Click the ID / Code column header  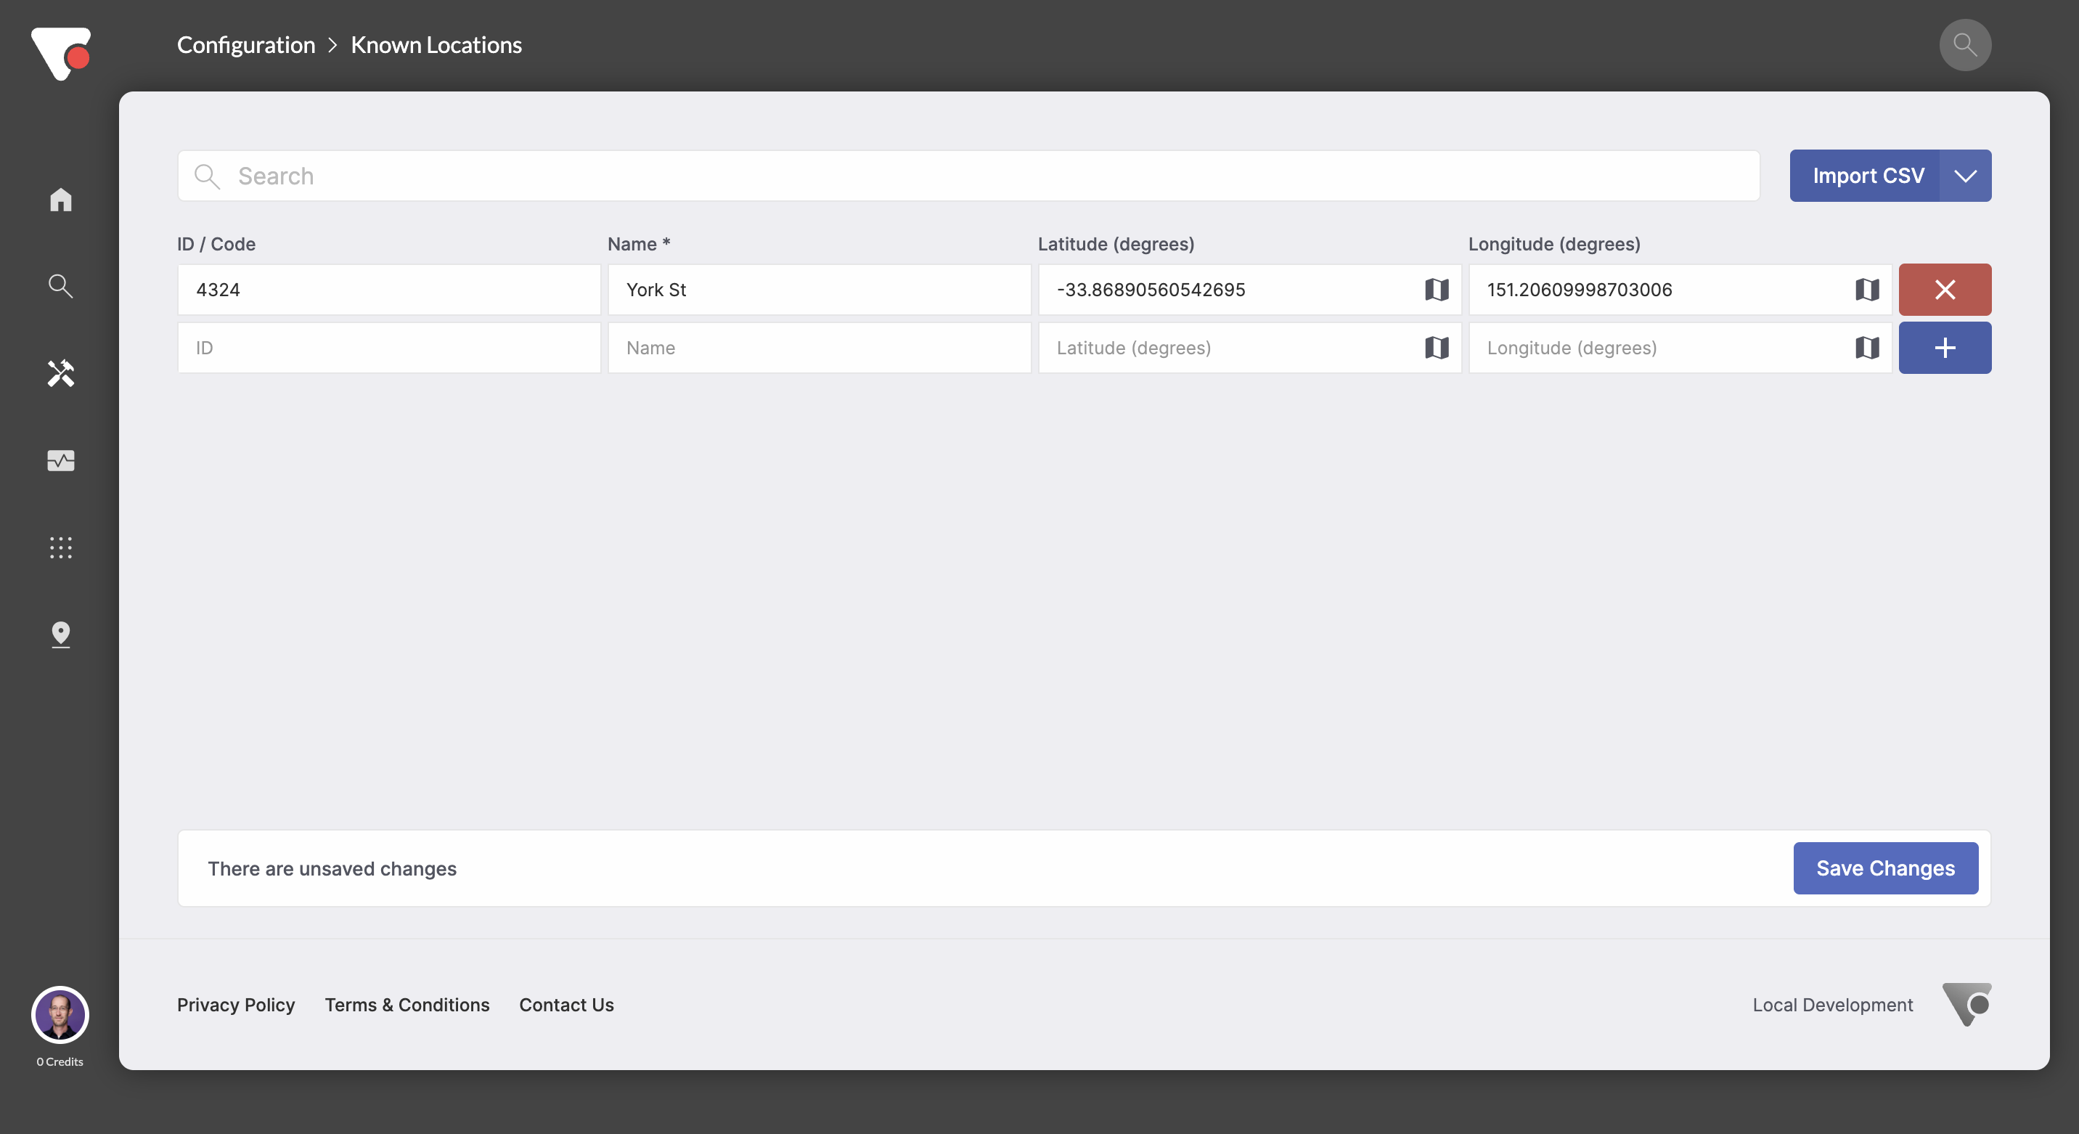pos(216,244)
